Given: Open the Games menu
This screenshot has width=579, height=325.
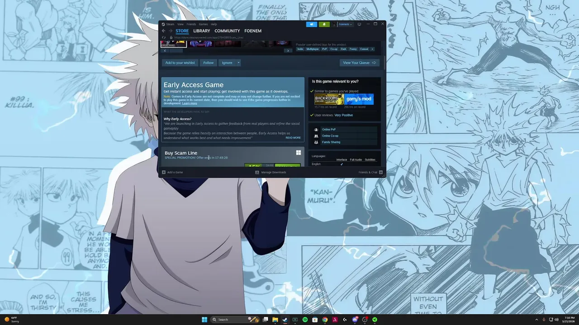Looking at the screenshot, I should pyautogui.click(x=204, y=24).
